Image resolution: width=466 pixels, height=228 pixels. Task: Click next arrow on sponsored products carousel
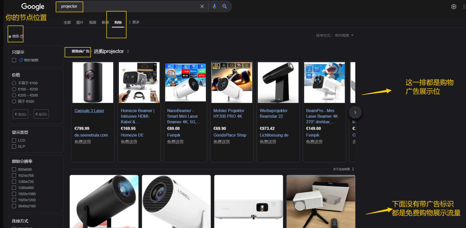click(355, 112)
